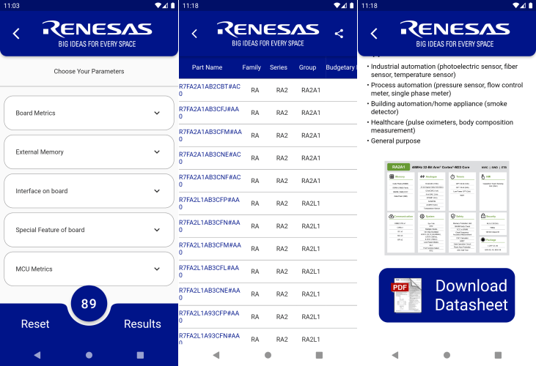Open part R7FA2L1A93CFN#AA0
The height and width of the screenshot is (366, 536).
209,338
